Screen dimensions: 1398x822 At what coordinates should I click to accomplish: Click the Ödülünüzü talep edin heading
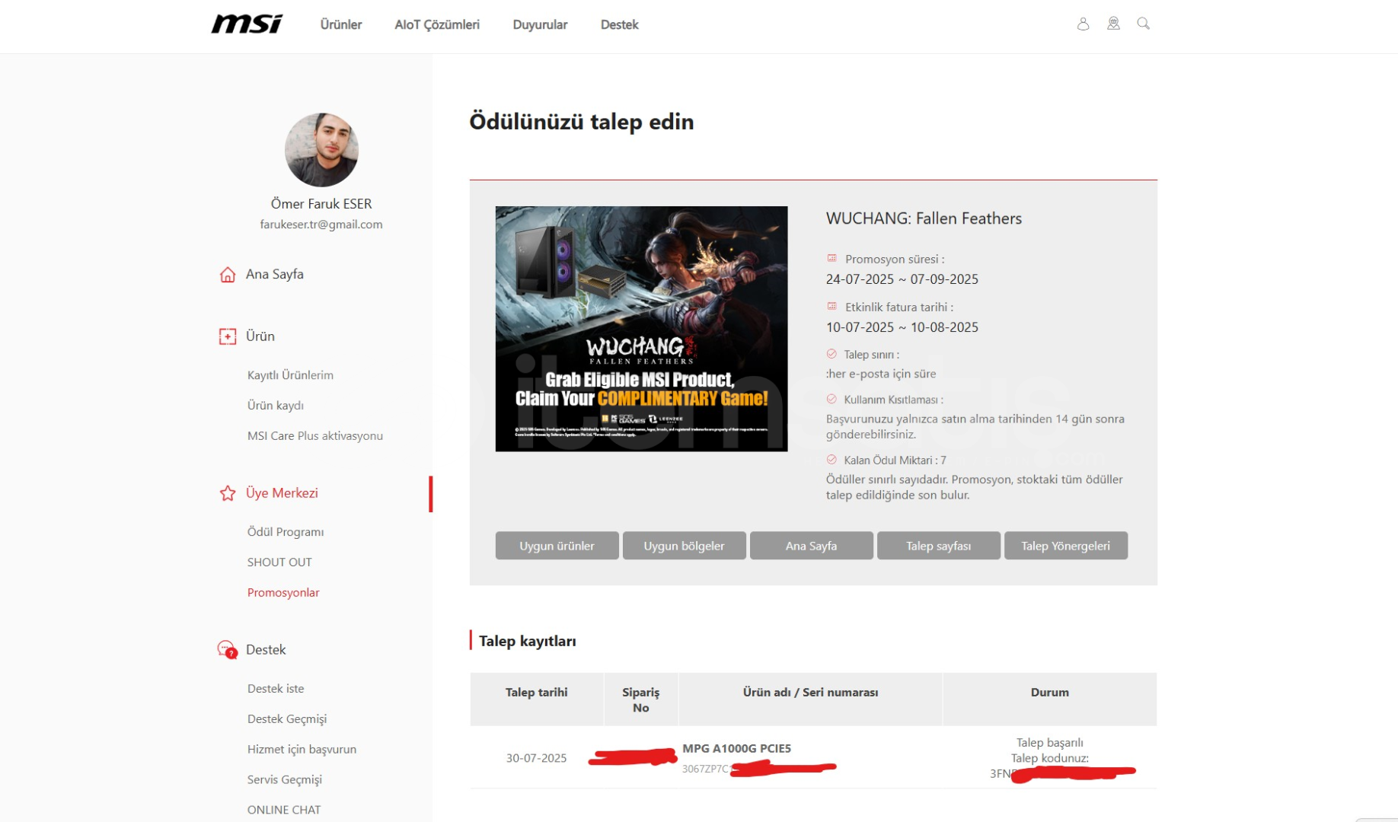click(x=581, y=122)
